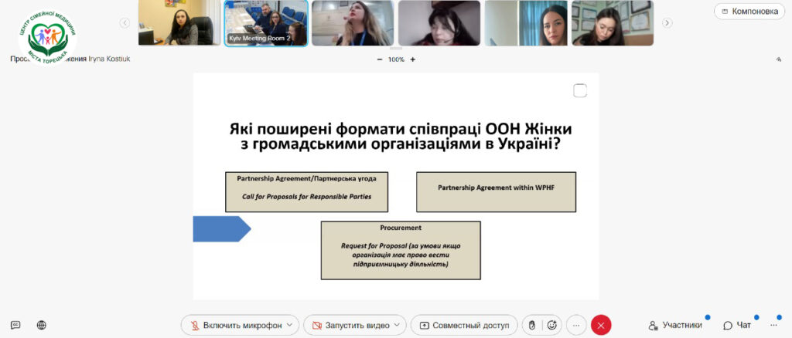The image size is (792, 338).
Task: Click the square icon on slide corner
Action: point(580,90)
